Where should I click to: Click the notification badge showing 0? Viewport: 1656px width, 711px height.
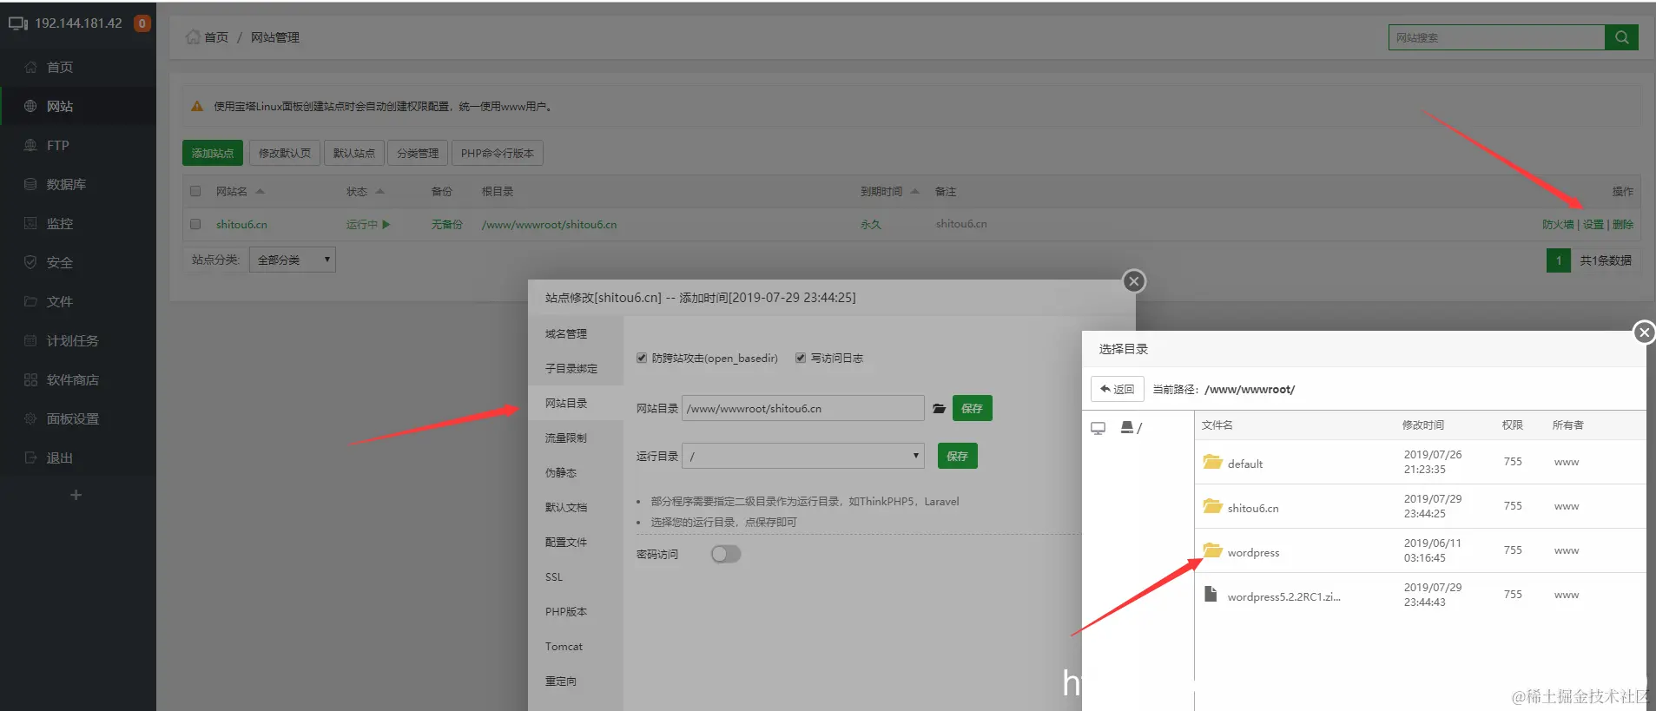[142, 23]
